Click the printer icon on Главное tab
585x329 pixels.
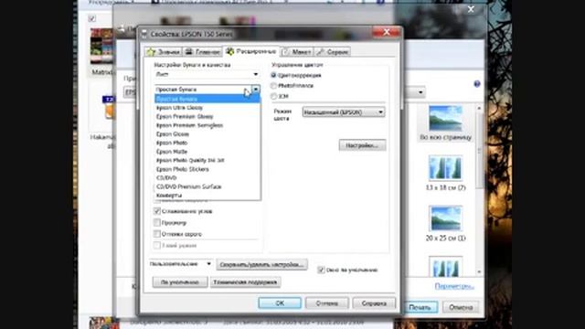click(189, 52)
